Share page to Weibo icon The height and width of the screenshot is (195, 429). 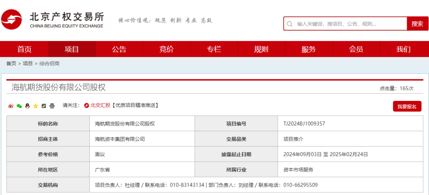click(x=11, y=106)
